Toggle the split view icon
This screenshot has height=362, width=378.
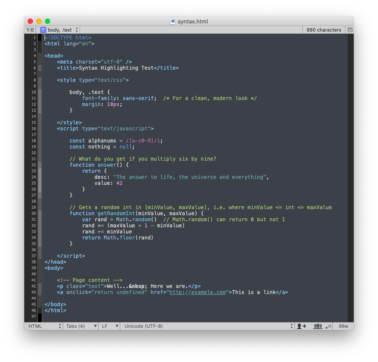tap(350, 30)
